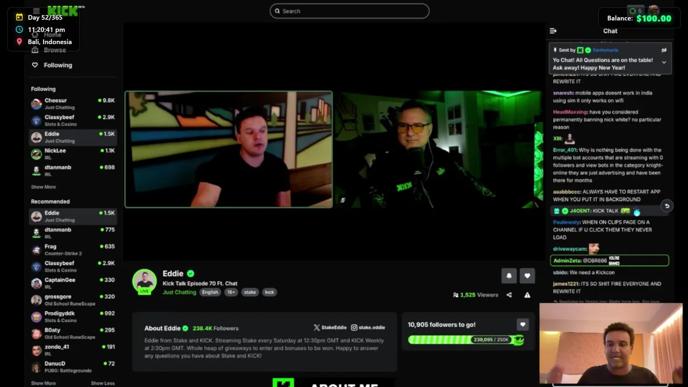688x387 pixels.
Task: Report stream with warning triangle icon
Action: coord(527,295)
